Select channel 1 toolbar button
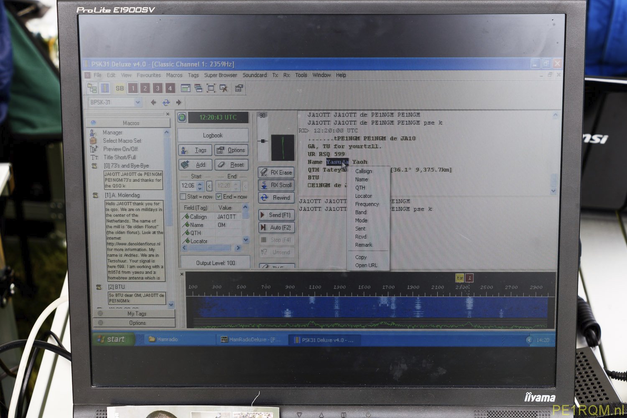This screenshot has height=418, width=627. 133,88
